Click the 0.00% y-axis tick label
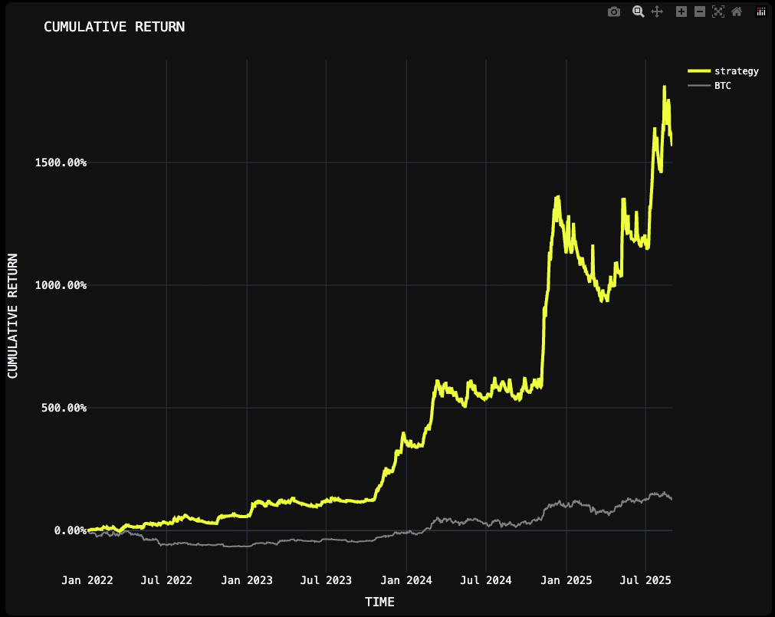Viewport: 775px width, 617px height. point(71,530)
